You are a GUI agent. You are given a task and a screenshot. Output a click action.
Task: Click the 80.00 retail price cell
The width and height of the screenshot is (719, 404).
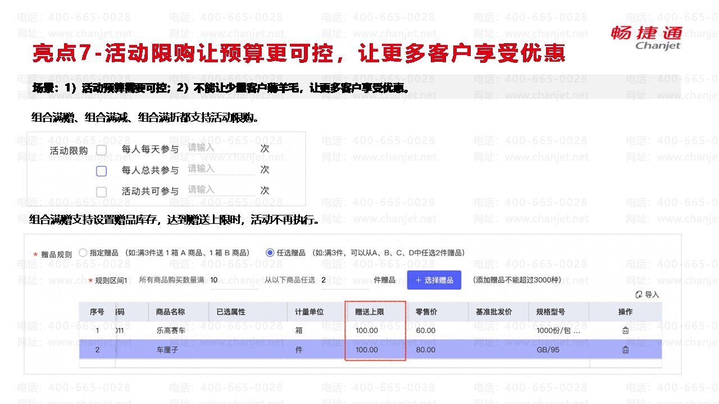tap(425, 350)
